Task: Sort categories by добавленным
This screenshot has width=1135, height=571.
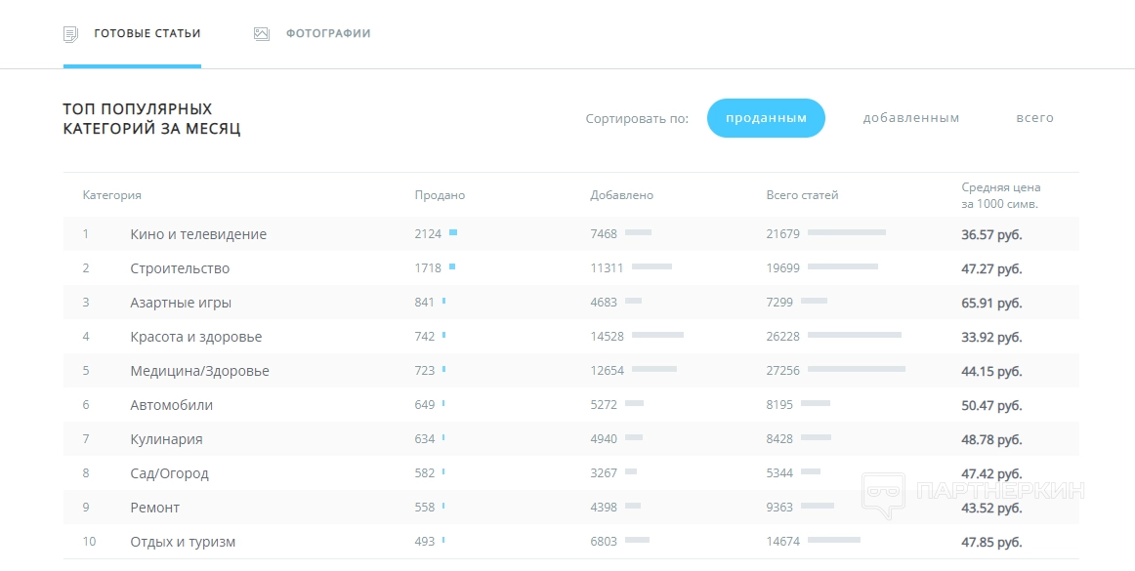Action: point(910,118)
